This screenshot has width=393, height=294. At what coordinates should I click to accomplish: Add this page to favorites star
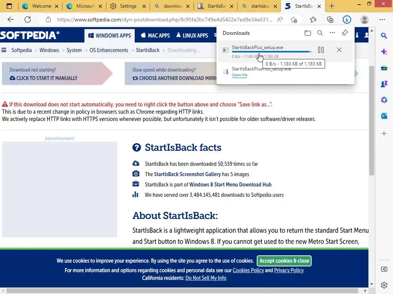click(294, 20)
